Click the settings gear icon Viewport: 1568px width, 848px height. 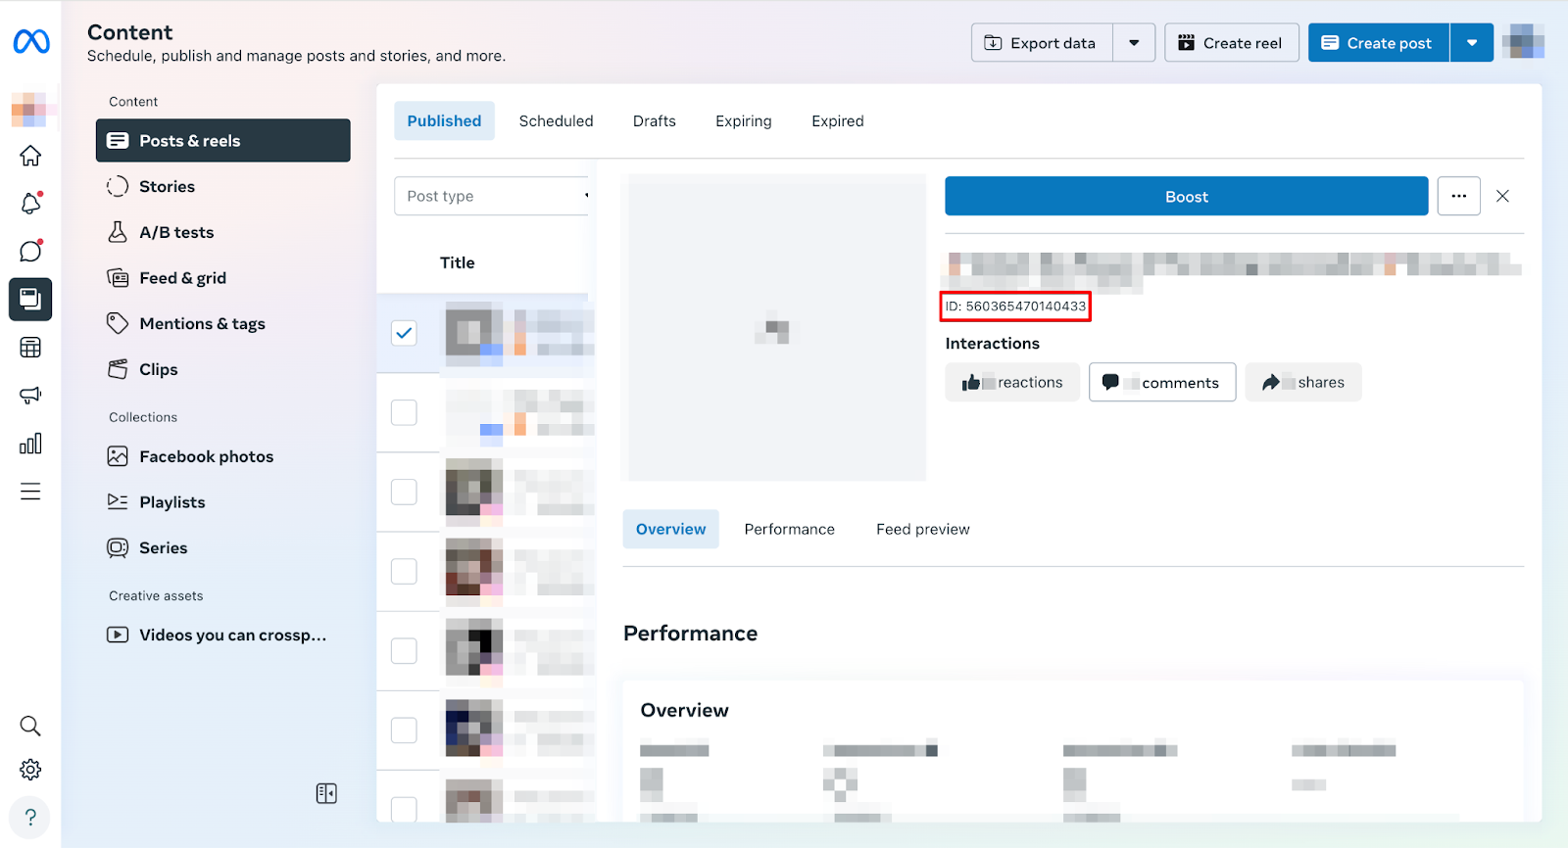coord(30,770)
